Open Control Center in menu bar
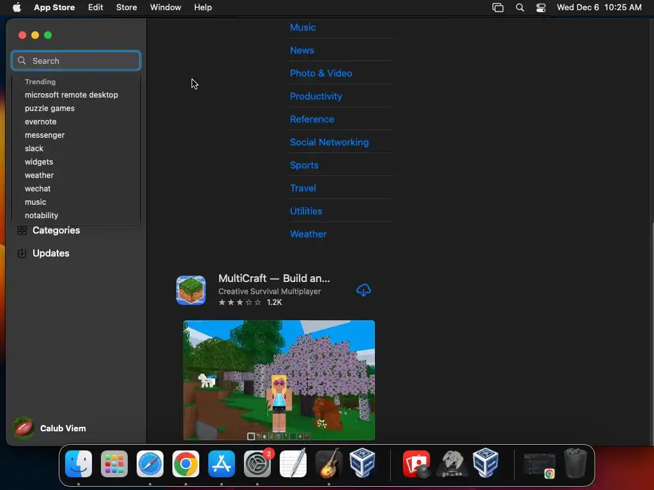The width and height of the screenshot is (654, 490). pos(540,8)
